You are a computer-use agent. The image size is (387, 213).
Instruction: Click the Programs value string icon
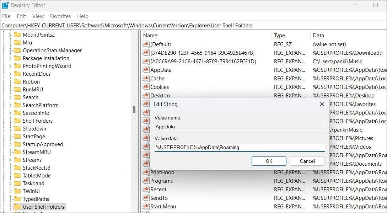[x=146, y=181]
